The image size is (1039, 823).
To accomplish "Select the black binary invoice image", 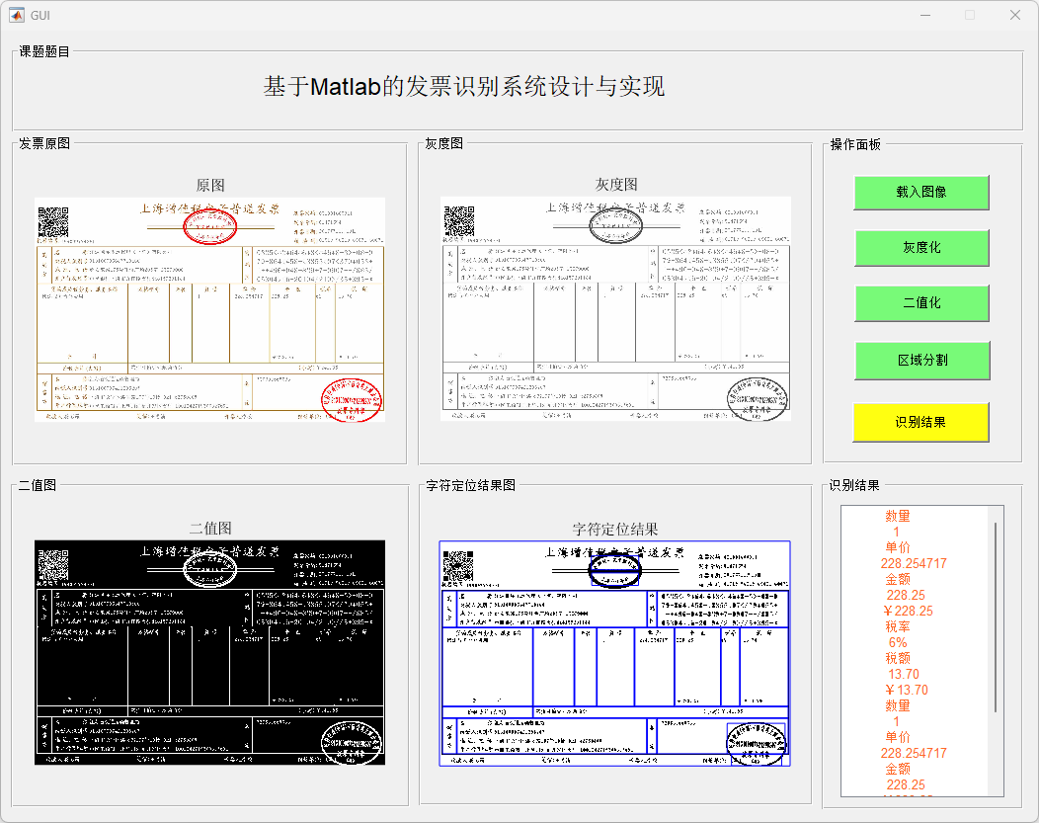I will [209, 652].
